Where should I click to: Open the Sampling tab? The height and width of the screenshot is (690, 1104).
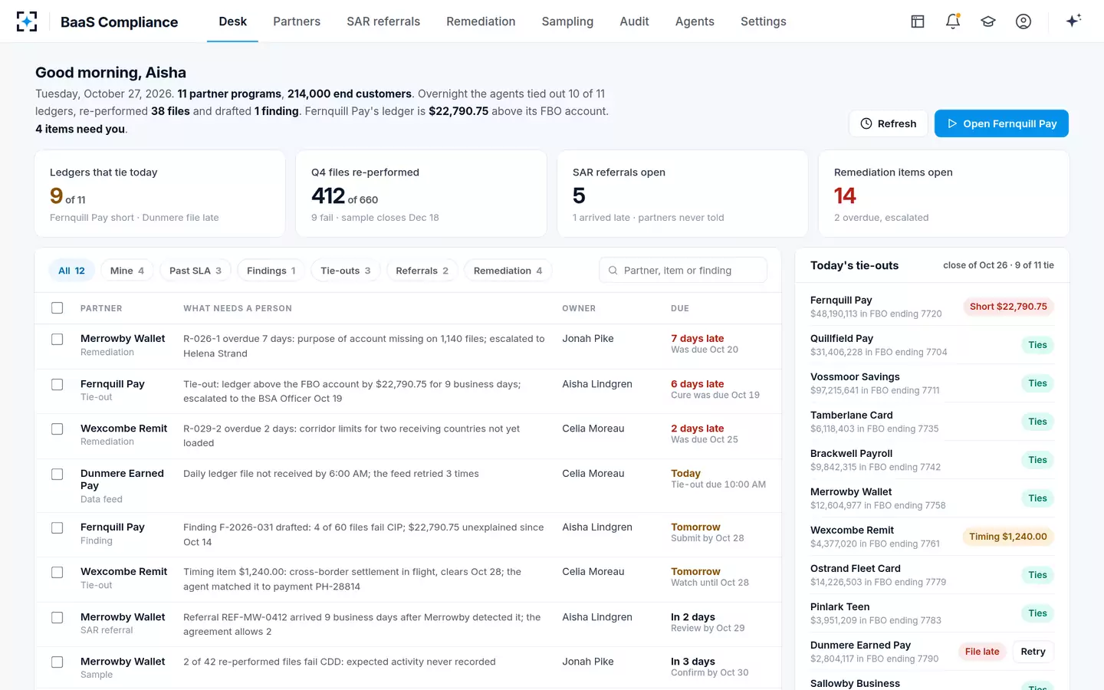pos(567,21)
